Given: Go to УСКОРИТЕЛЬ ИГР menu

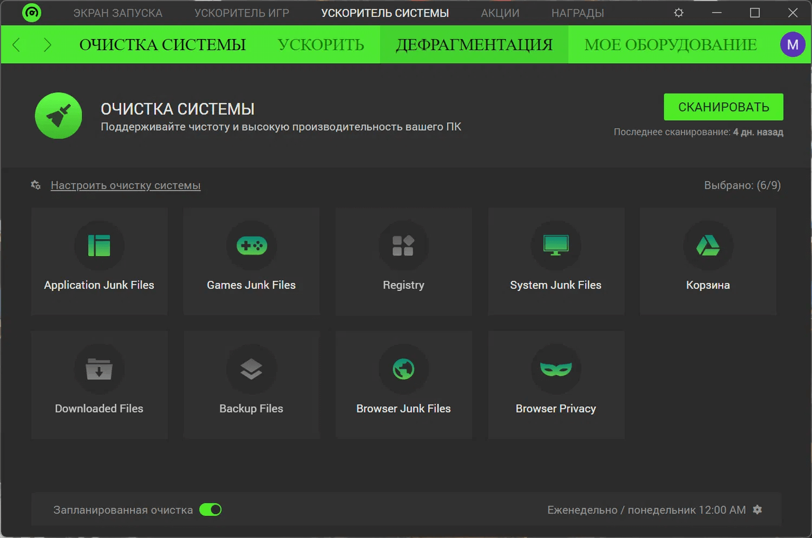Looking at the screenshot, I should (x=242, y=13).
